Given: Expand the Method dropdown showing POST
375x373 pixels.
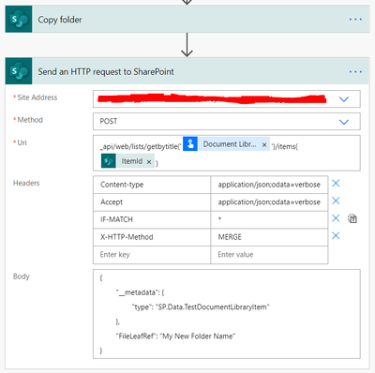Looking at the screenshot, I should point(344,122).
